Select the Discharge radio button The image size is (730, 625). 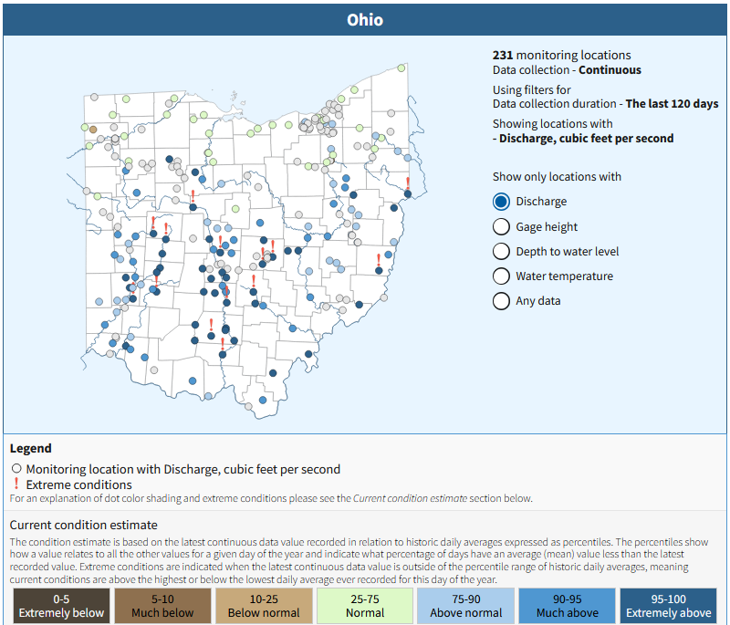(501, 202)
